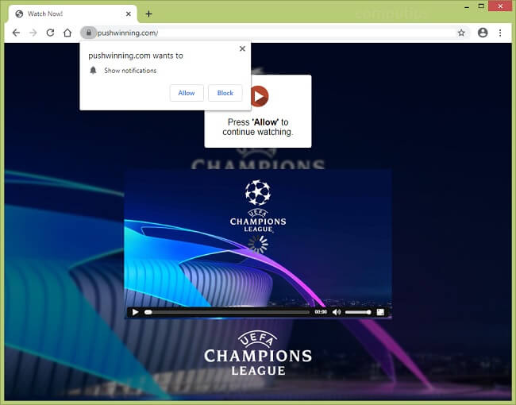
Task: Close the 'Watch Now!' tab
Action: pos(128,13)
